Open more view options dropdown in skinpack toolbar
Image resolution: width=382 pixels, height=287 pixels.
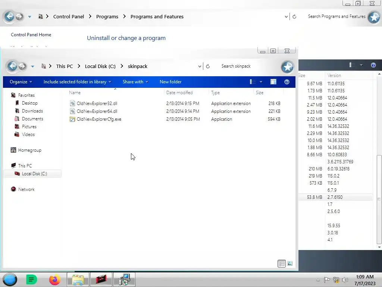click(261, 82)
